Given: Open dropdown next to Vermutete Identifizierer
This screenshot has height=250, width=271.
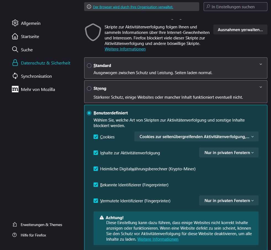Looking at the screenshot, I should 229,201.
